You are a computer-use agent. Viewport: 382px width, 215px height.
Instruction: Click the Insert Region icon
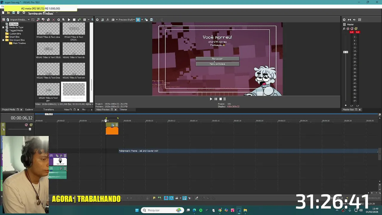click(x=159, y=198)
